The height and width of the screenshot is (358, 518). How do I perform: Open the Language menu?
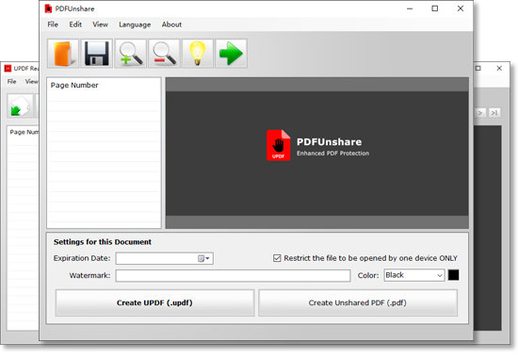pos(135,24)
